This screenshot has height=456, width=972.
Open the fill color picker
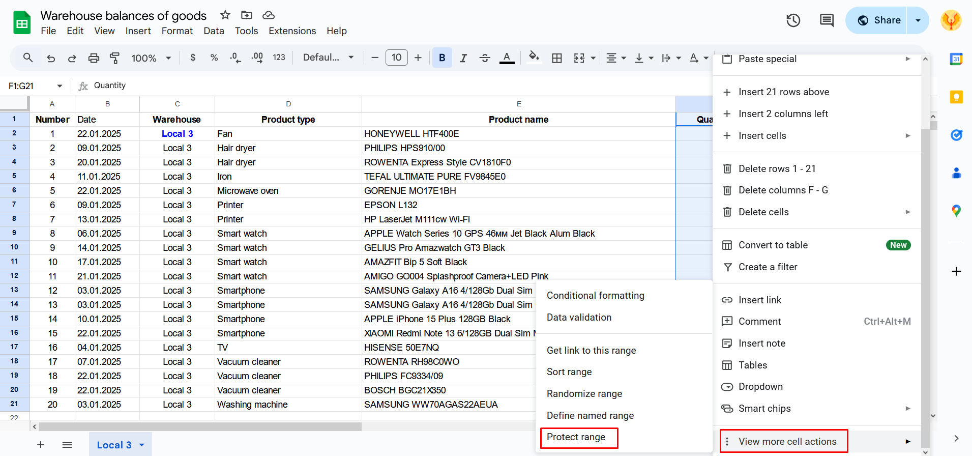coord(534,57)
